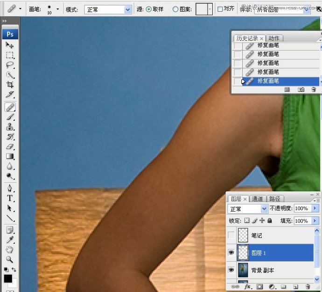Open the 不透明度 slider arrow
Viewport: 322px width, 292px height.
tap(315, 208)
